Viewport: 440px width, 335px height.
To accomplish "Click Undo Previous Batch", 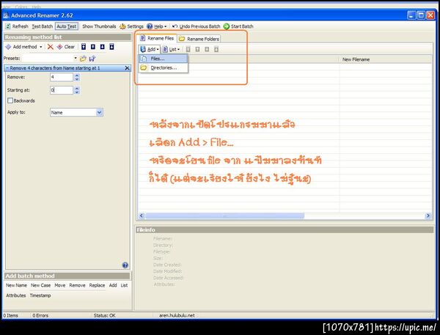I will (x=196, y=26).
